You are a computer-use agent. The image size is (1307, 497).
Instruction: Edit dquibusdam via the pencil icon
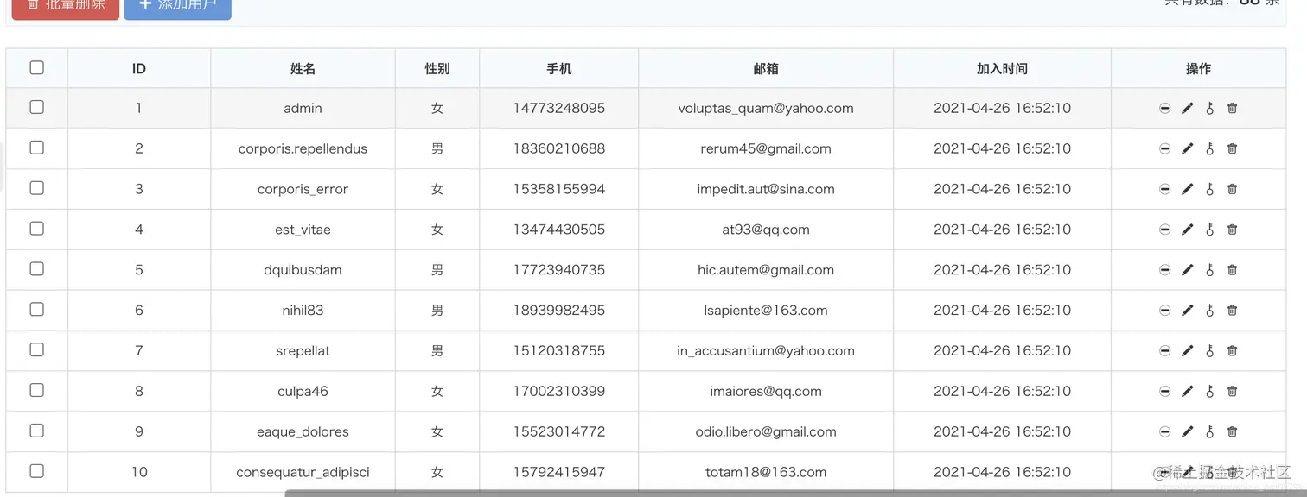pyautogui.click(x=1187, y=271)
